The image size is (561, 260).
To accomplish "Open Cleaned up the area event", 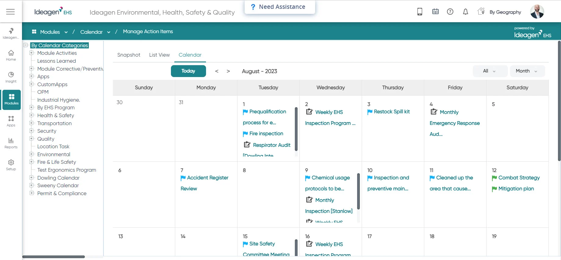I will pos(451,183).
